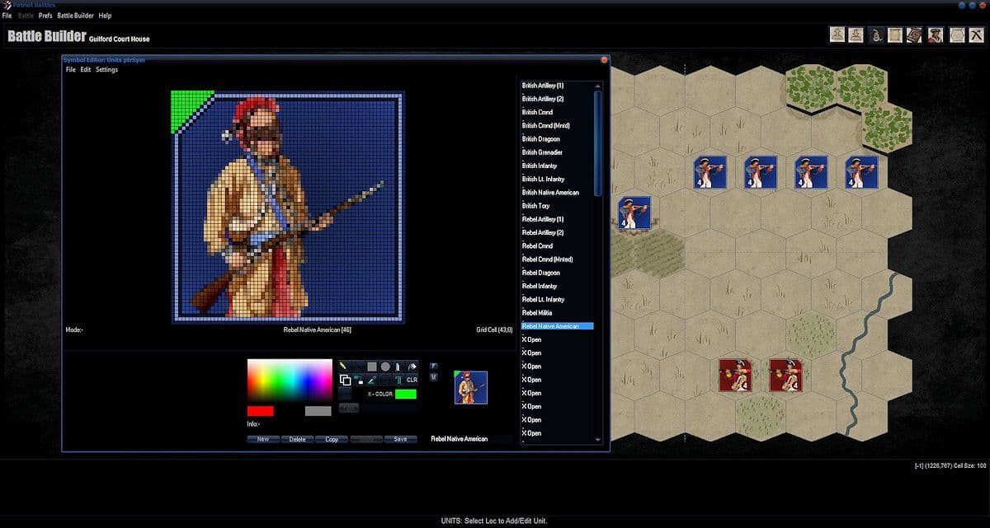This screenshot has width=990, height=528.
Task: Click the CLR clear tool
Action: tap(412, 380)
